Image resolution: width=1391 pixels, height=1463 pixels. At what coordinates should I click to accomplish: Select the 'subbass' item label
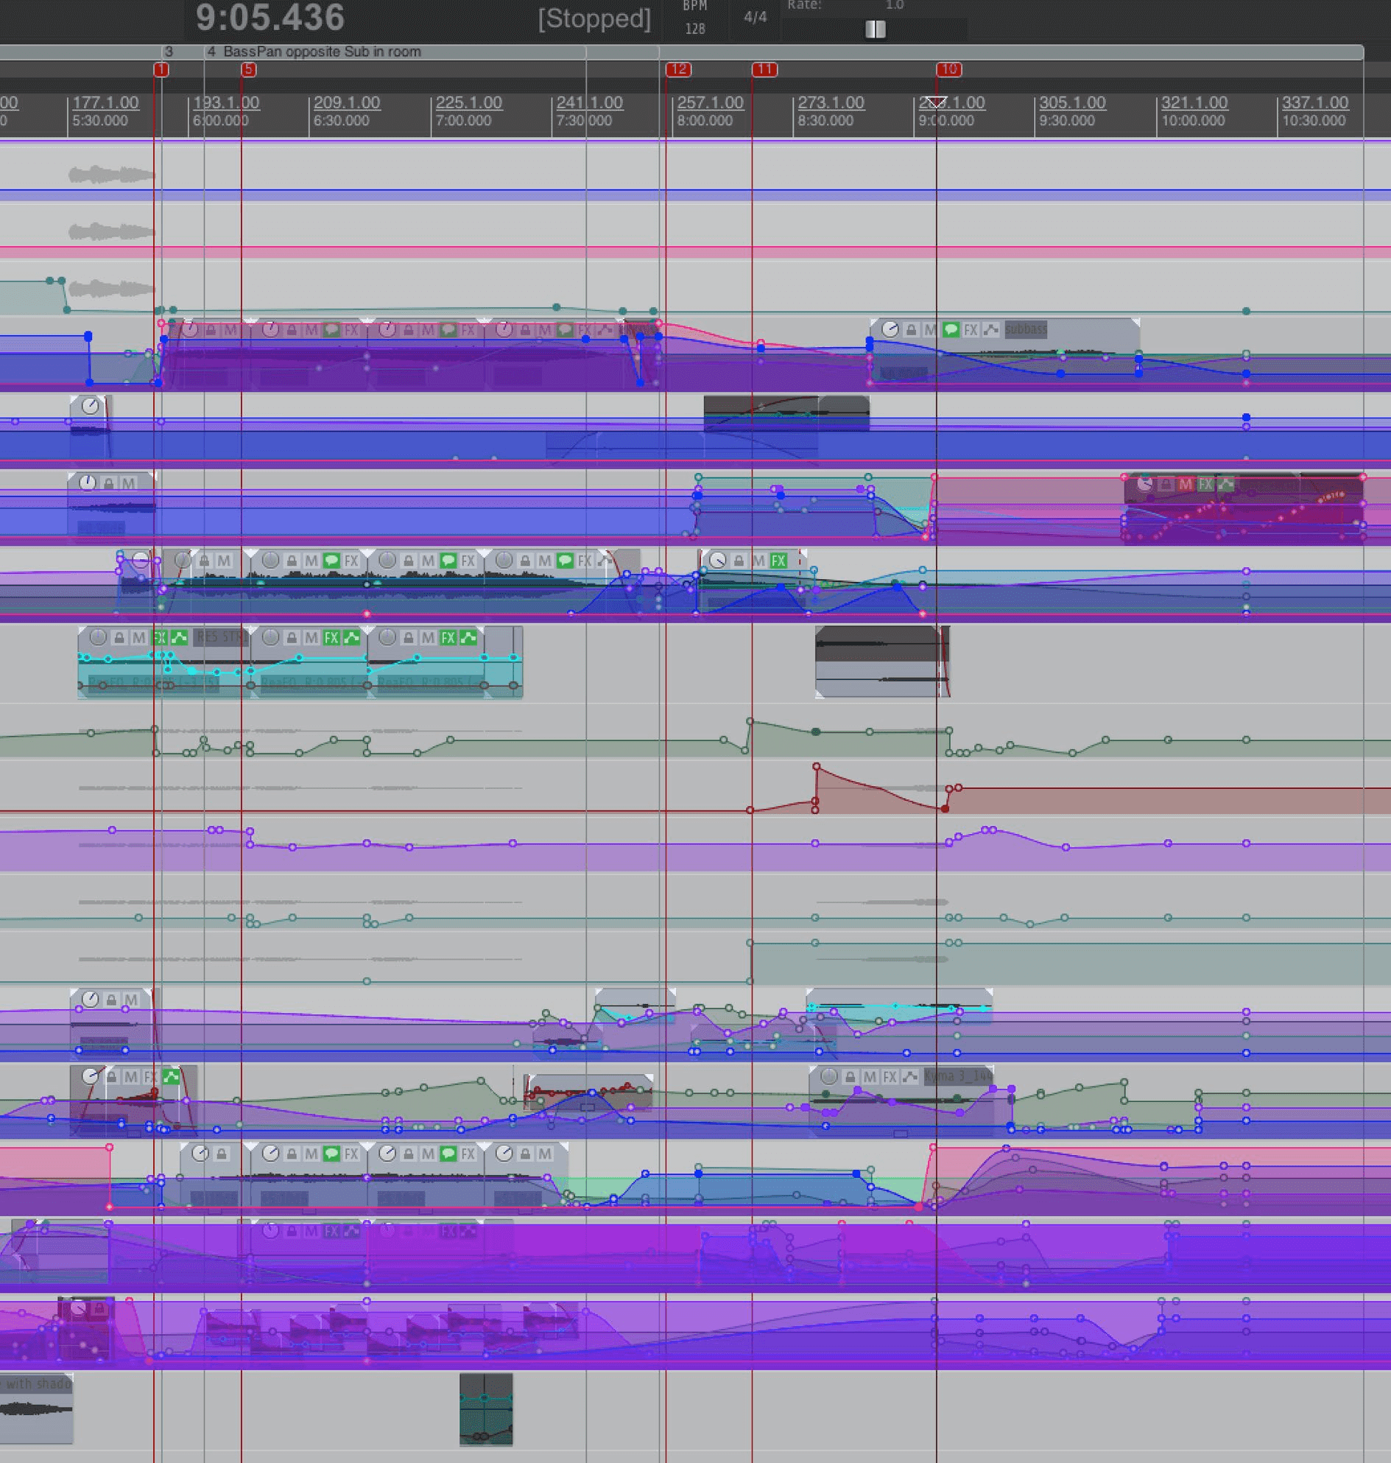coord(1026,329)
